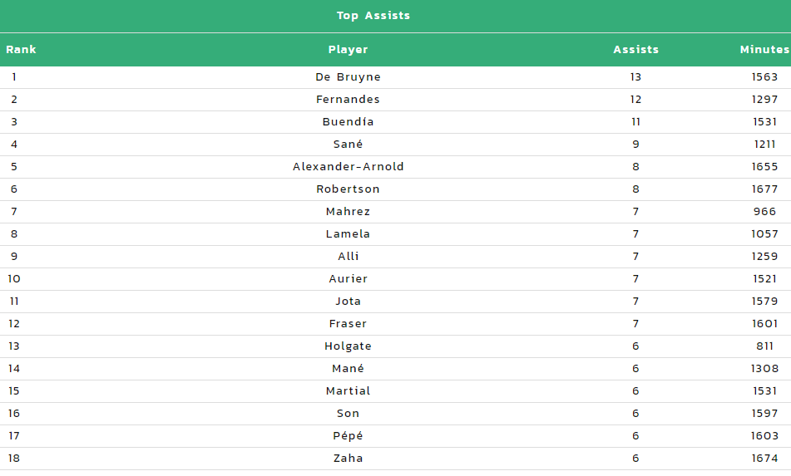Click the Mané player name
The height and width of the screenshot is (476, 791).
[348, 368]
